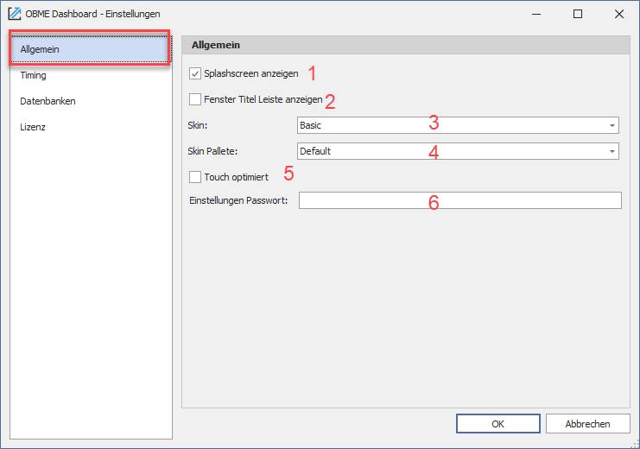640x449 pixels.
Task: Expand the Skin Pallete dropdown arrow
Action: click(x=611, y=151)
